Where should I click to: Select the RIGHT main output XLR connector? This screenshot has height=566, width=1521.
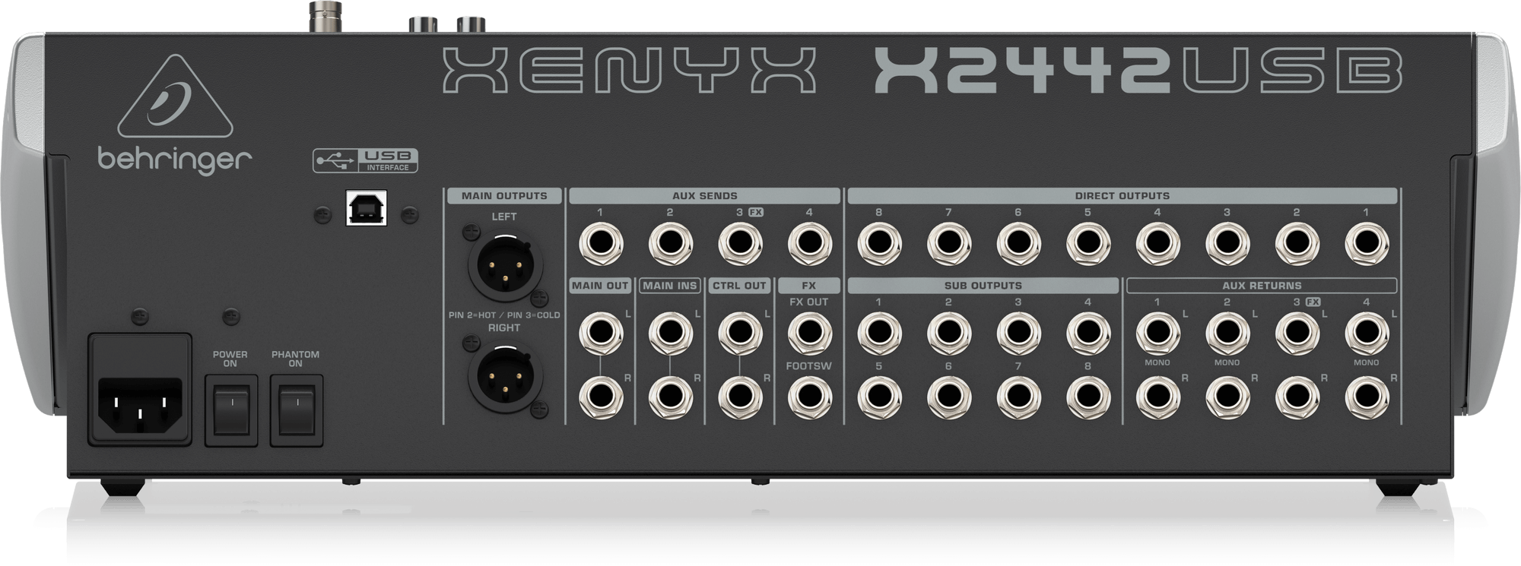pos(504,377)
